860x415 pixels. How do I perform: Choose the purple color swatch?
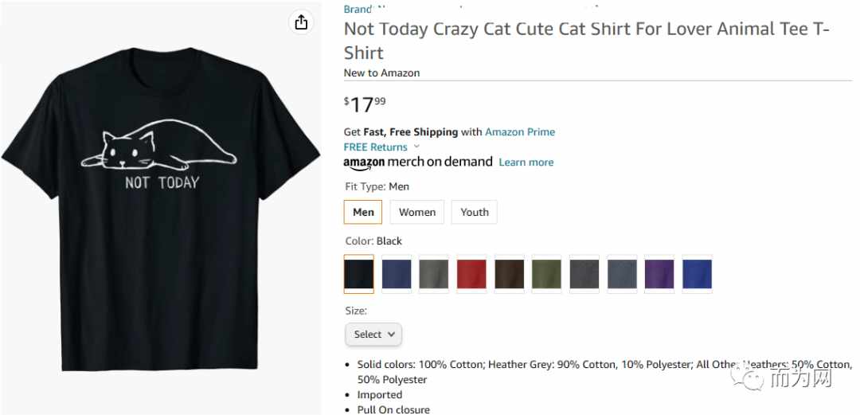pyautogui.click(x=659, y=274)
